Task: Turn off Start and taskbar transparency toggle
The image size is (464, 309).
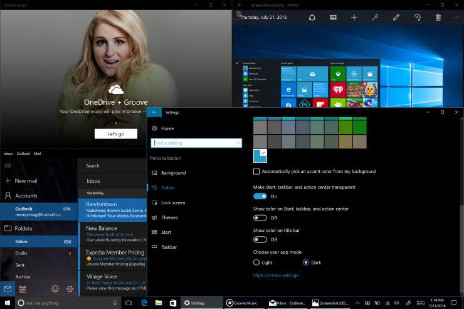Action: [260, 196]
